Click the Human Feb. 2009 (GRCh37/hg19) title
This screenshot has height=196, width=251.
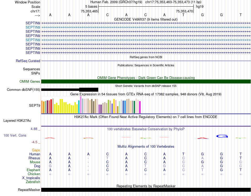(x=116, y=2)
